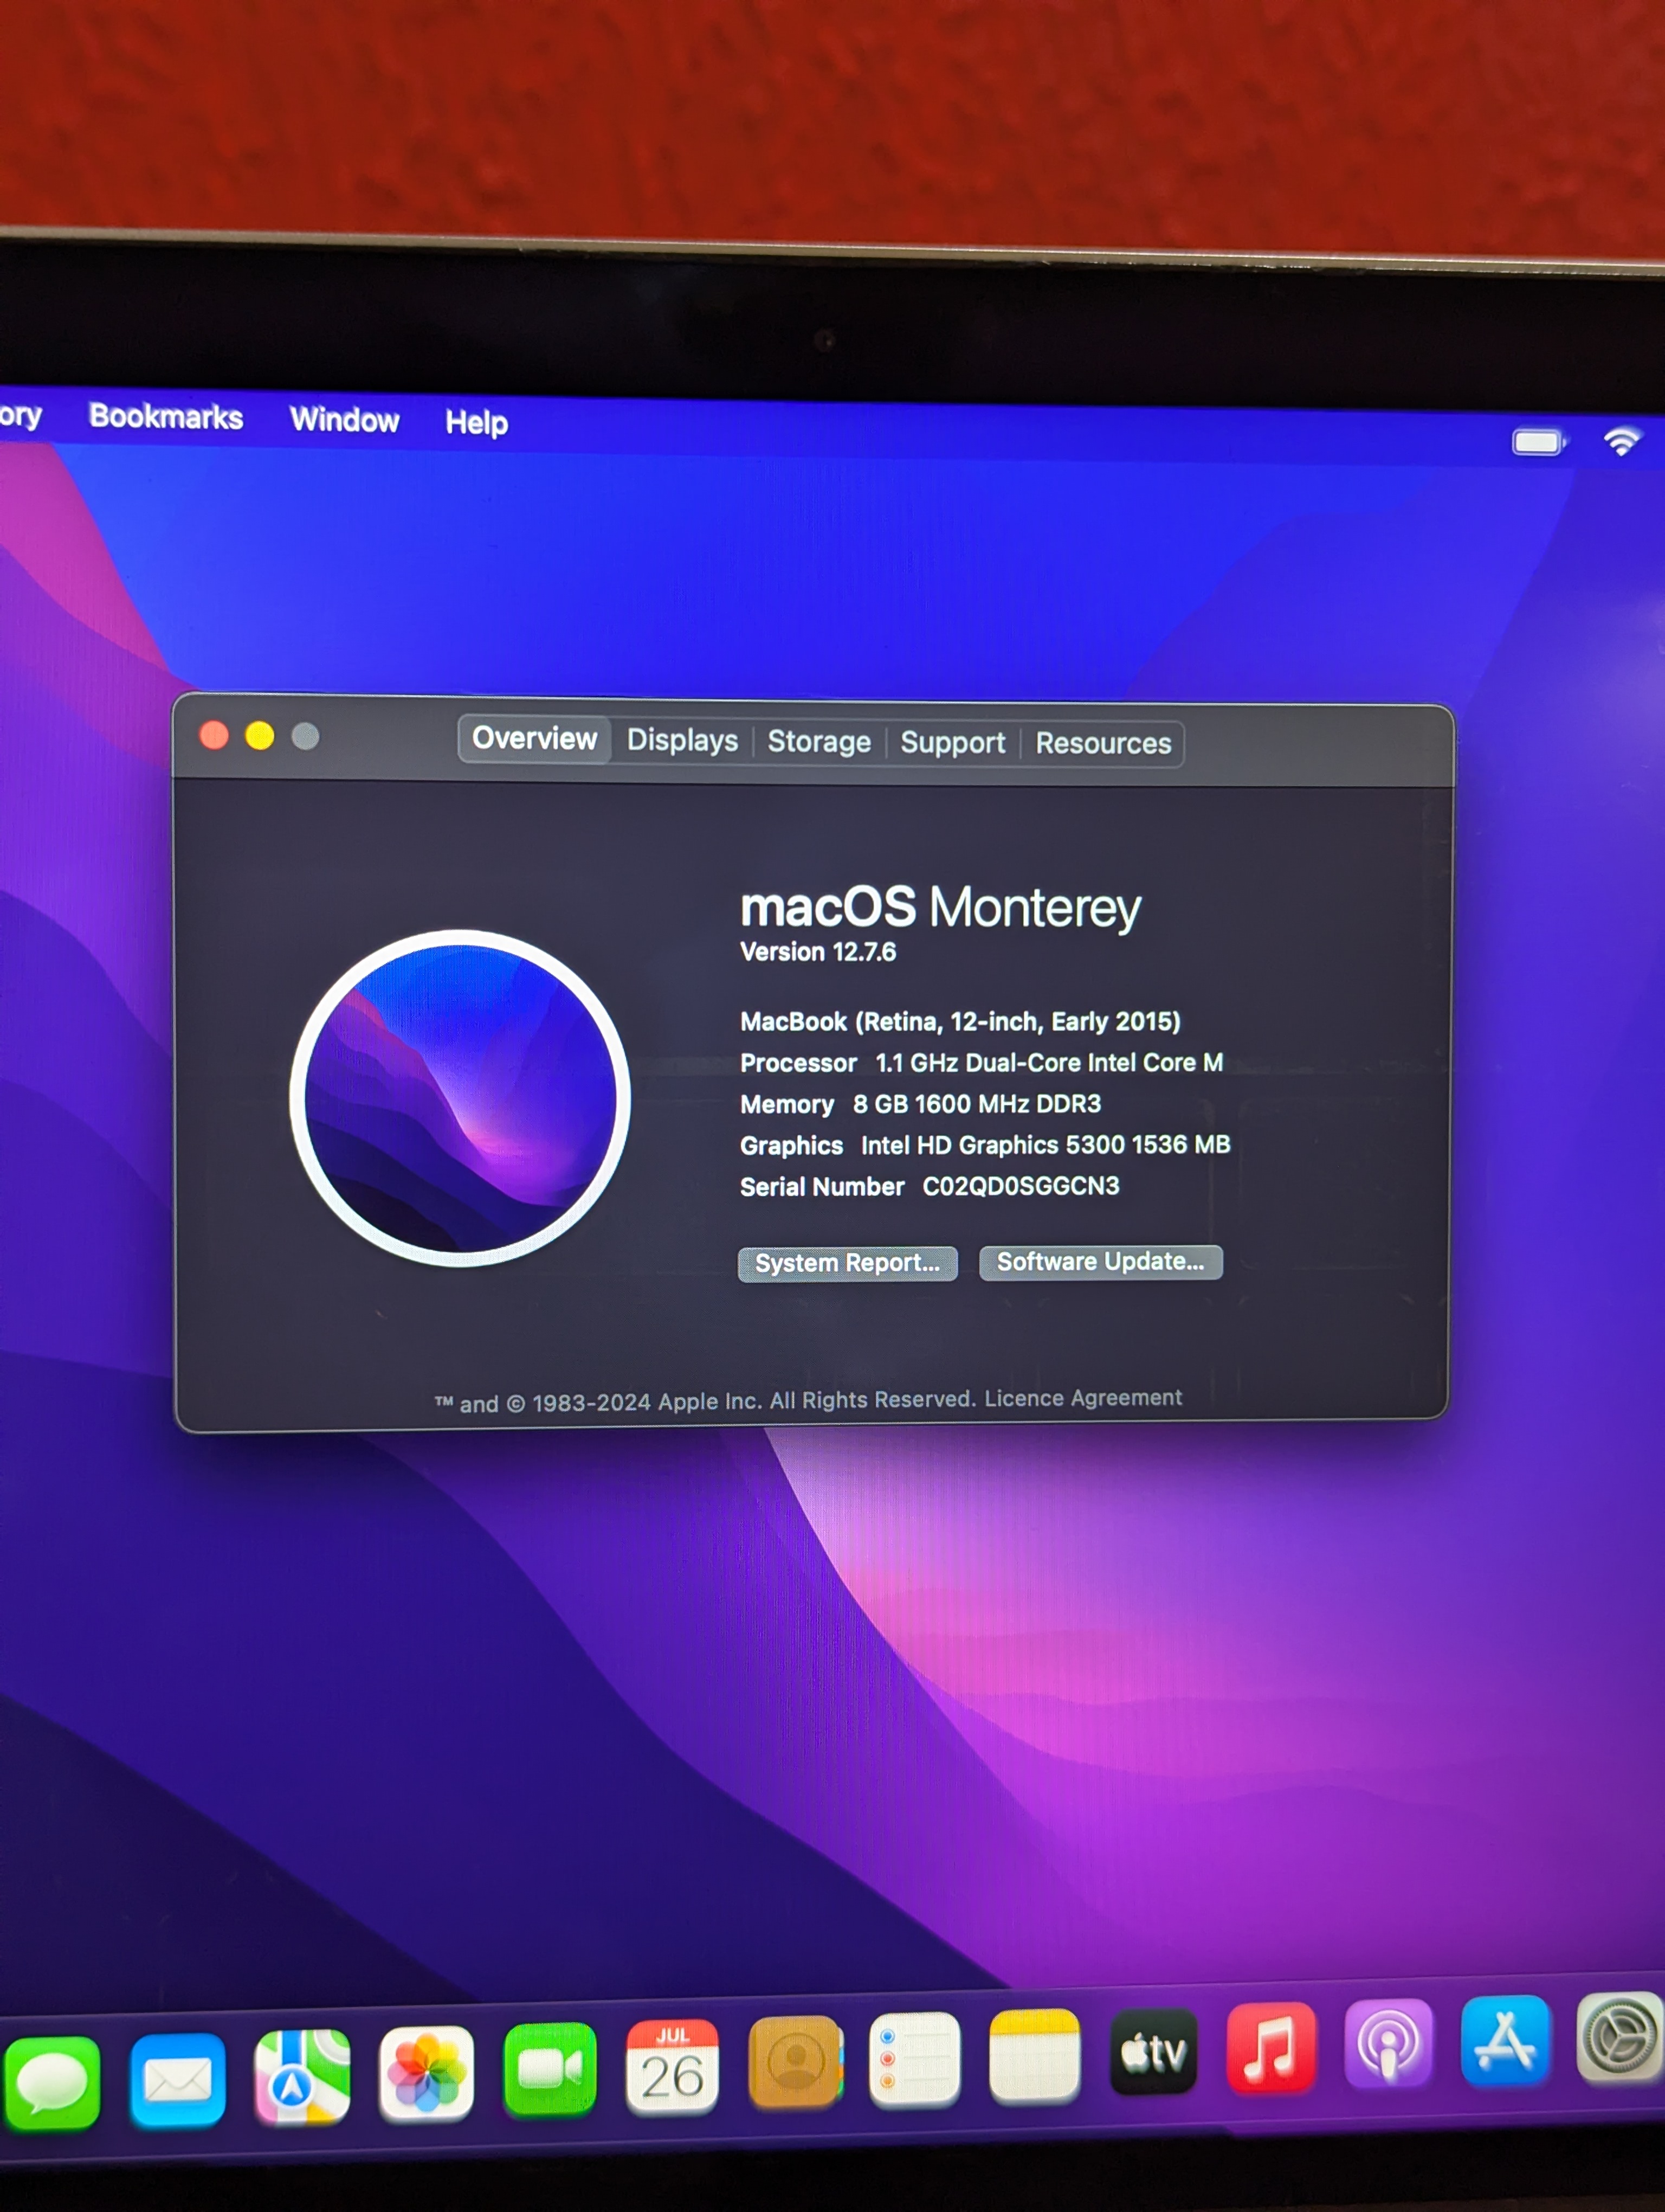Launch the Apple TV app
1665x2212 pixels.
(1153, 2052)
